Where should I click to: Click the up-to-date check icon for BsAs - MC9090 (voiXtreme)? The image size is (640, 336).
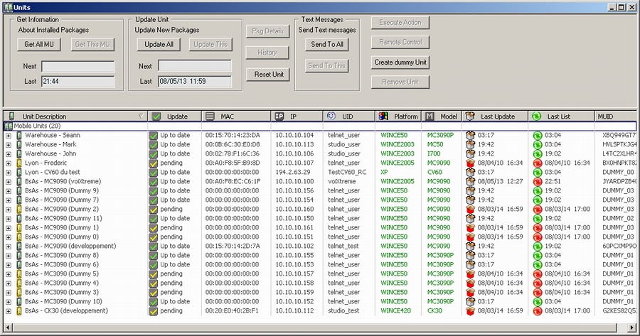point(153,181)
